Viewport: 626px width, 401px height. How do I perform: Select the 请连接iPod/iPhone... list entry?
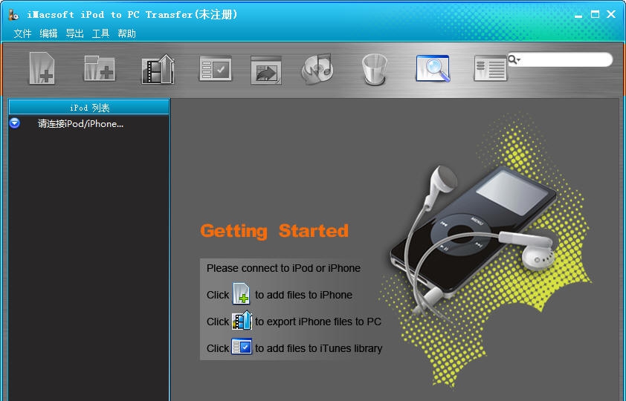(80, 123)
